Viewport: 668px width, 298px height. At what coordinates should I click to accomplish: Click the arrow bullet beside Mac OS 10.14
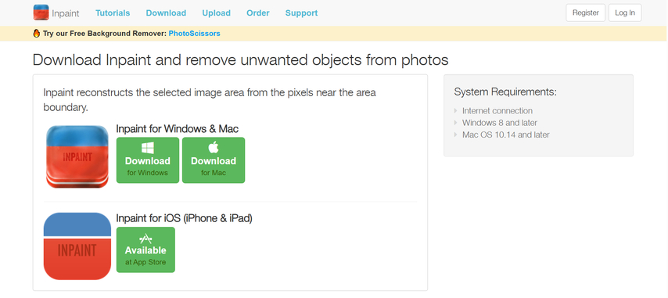[457, 135]
